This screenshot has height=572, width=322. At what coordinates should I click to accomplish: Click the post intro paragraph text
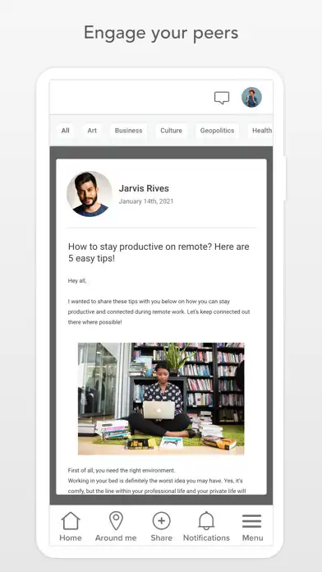click(x=159, y=312)
